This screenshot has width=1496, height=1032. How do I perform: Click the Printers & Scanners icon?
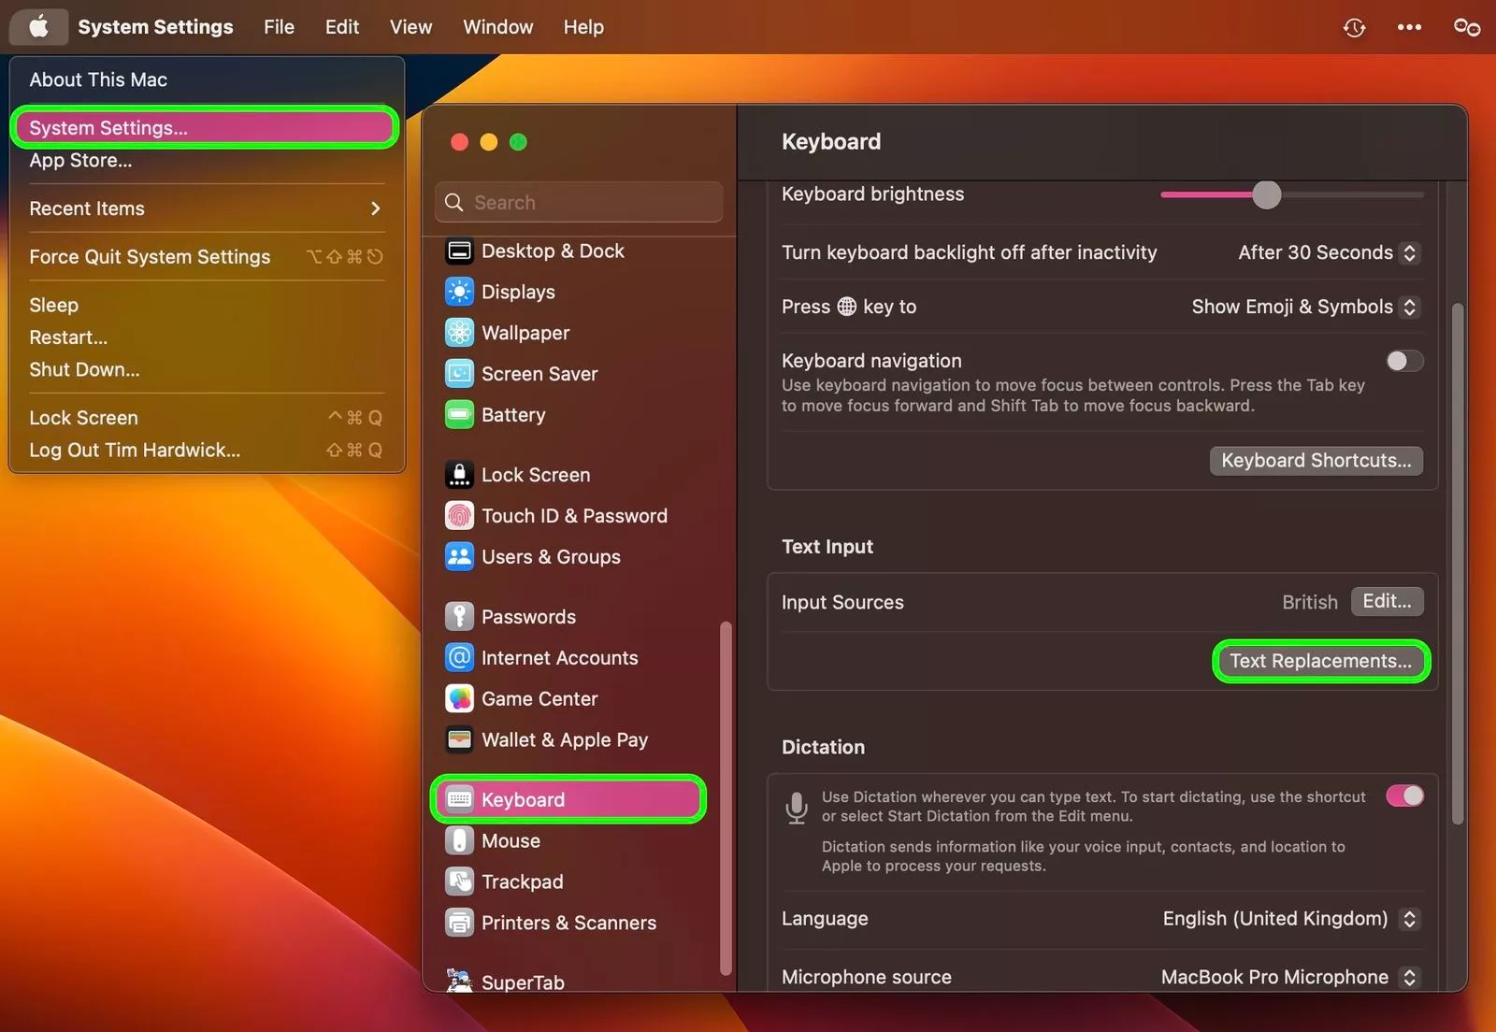tap(459, 923)
